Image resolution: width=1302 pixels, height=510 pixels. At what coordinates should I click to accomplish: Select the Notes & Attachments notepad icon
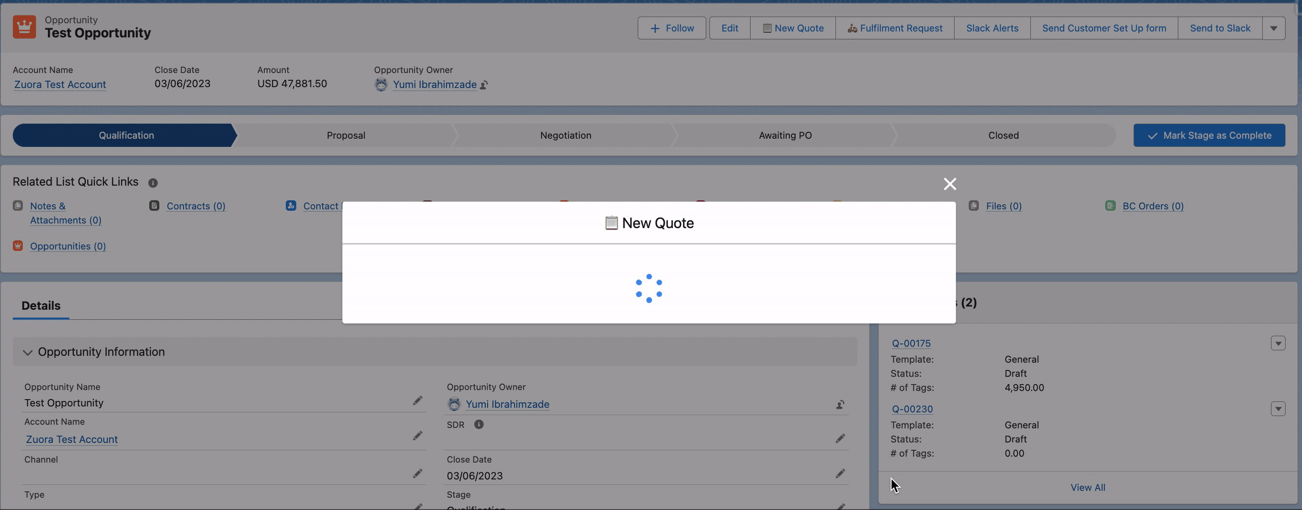click(18, 205)
